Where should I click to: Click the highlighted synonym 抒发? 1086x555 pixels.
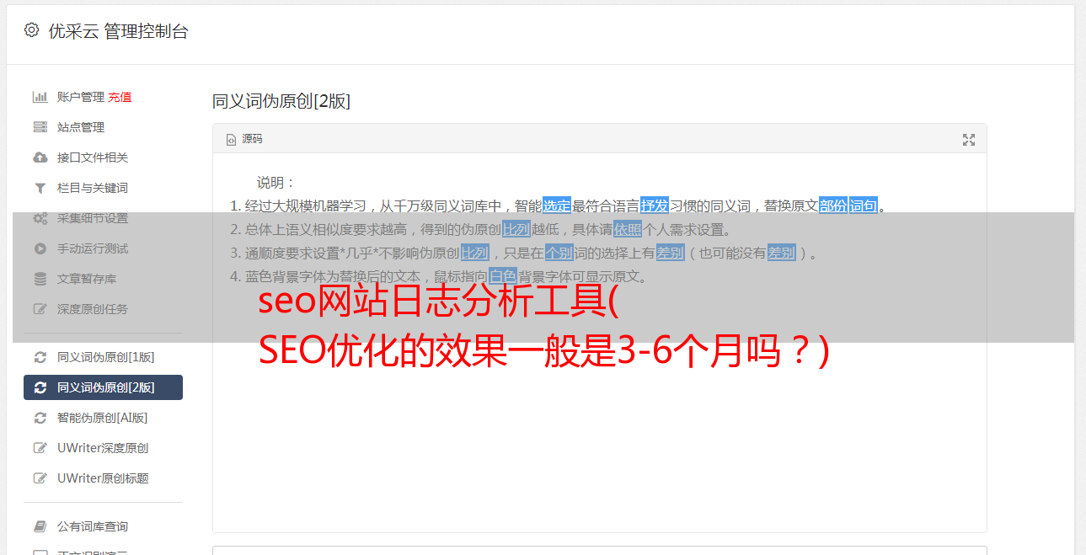[655, 205]
